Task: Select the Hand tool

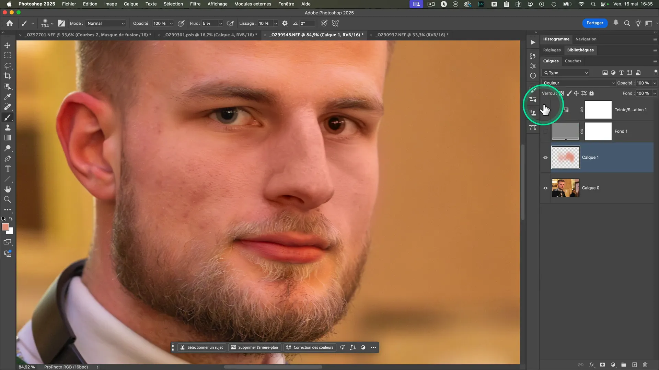Action: click(8, 189)
